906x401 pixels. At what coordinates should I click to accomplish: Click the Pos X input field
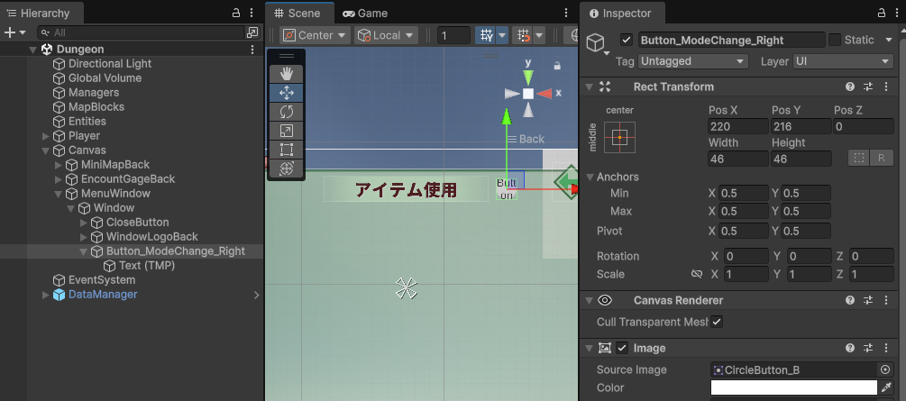pyautogui.click(x=737, y=127)
